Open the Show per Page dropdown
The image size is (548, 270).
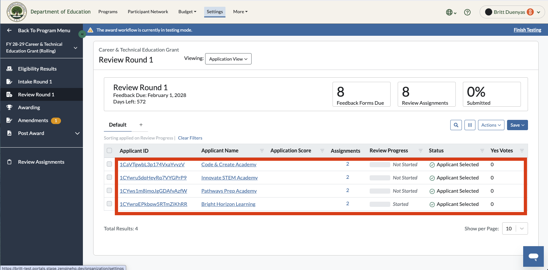click(x=515, y=228)
